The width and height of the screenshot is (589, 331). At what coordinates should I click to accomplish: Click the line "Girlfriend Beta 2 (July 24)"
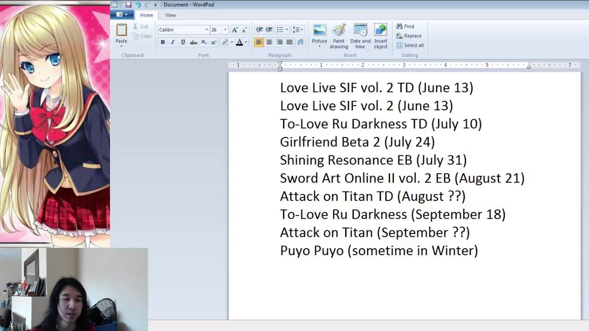(x=358, y=142)
